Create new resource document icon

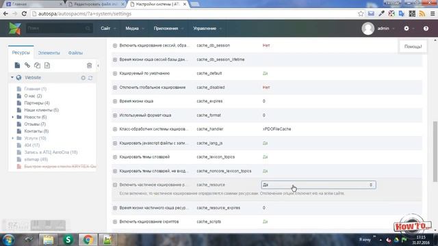point(17,66)
